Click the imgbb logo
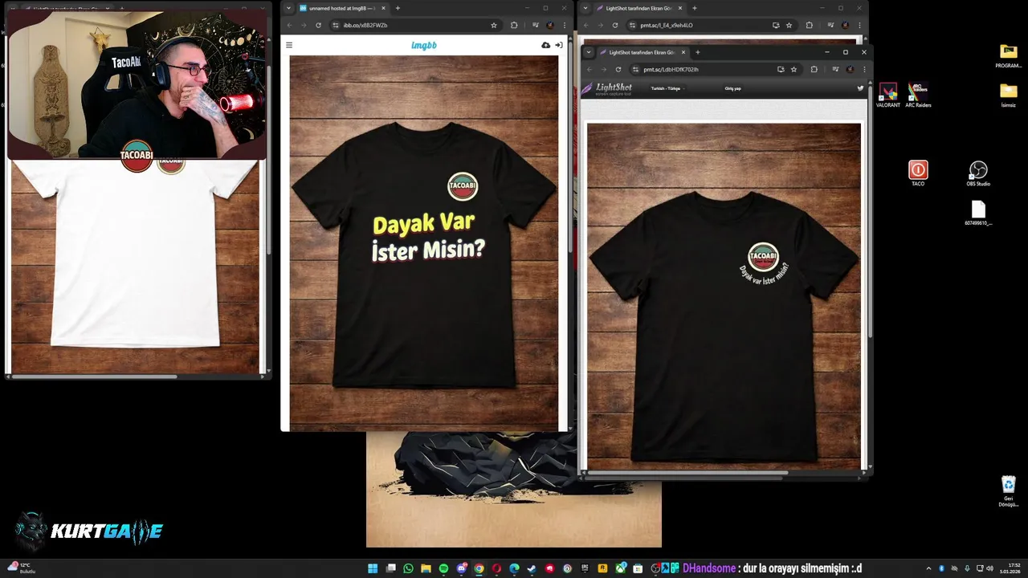This screenshot has width=1028, height=578. [x=423, y=45]
